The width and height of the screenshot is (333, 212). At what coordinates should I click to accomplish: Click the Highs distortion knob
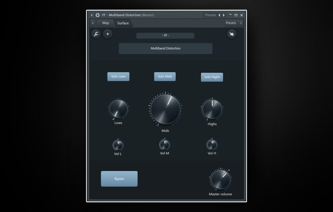pyautogui.click(x=212, y=109)
